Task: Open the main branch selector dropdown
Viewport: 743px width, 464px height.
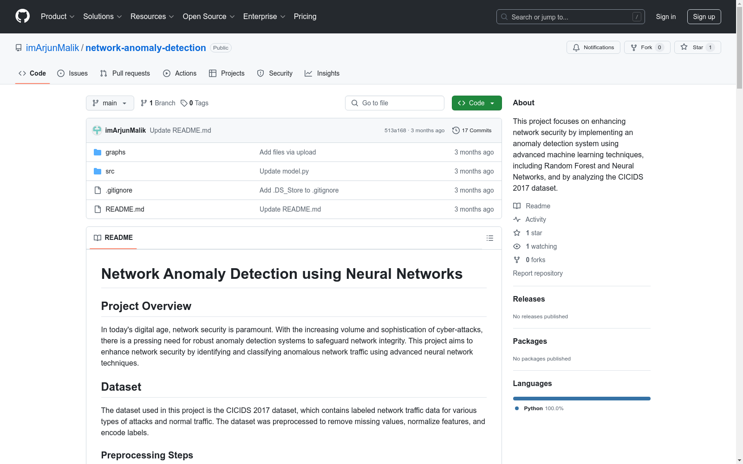Action: coord(110,103)
